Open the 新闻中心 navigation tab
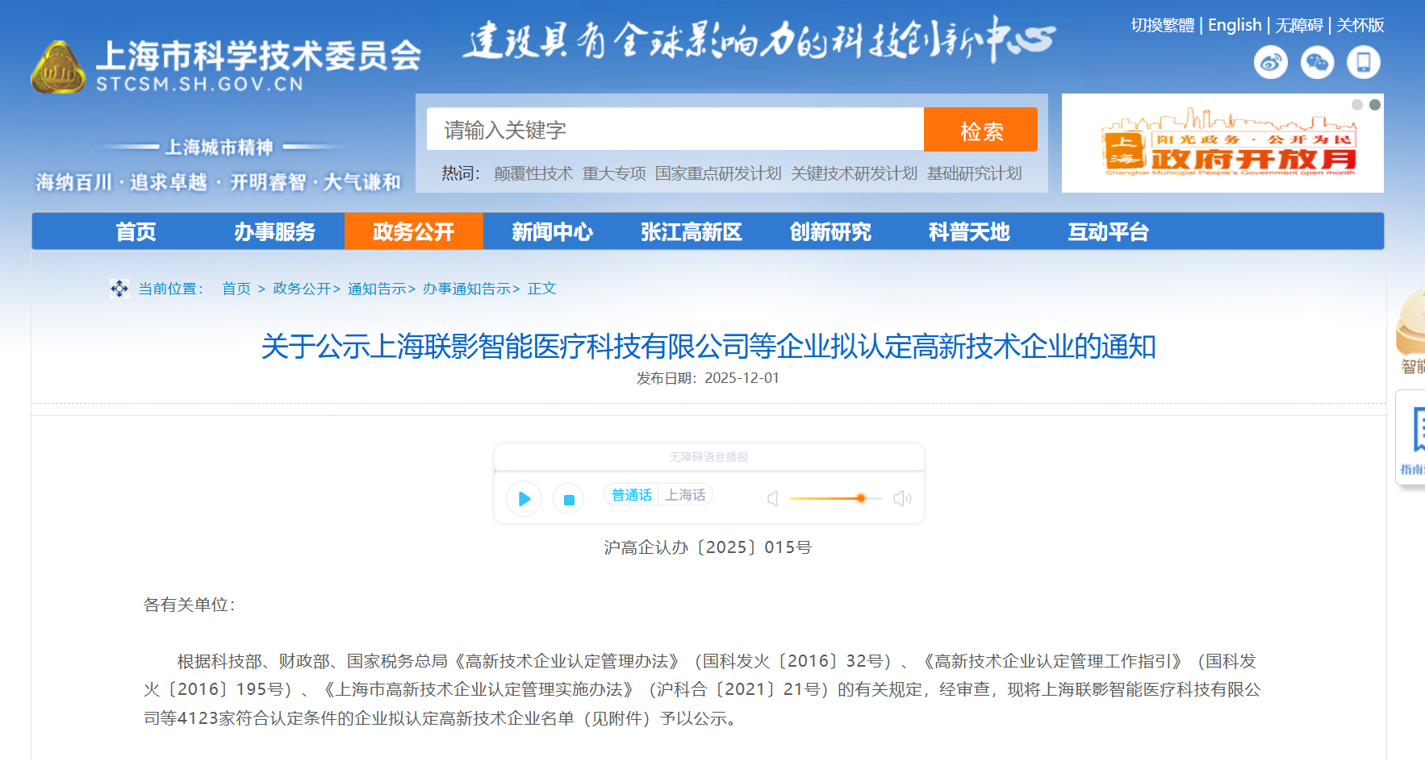Viewport: 1425px width, 761px height. tap(552, 232)
